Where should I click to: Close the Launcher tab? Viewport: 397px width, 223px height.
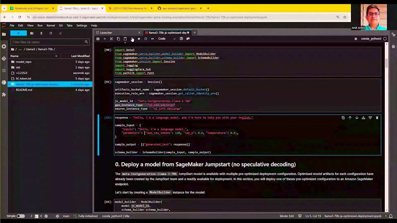tap(139, 33)
